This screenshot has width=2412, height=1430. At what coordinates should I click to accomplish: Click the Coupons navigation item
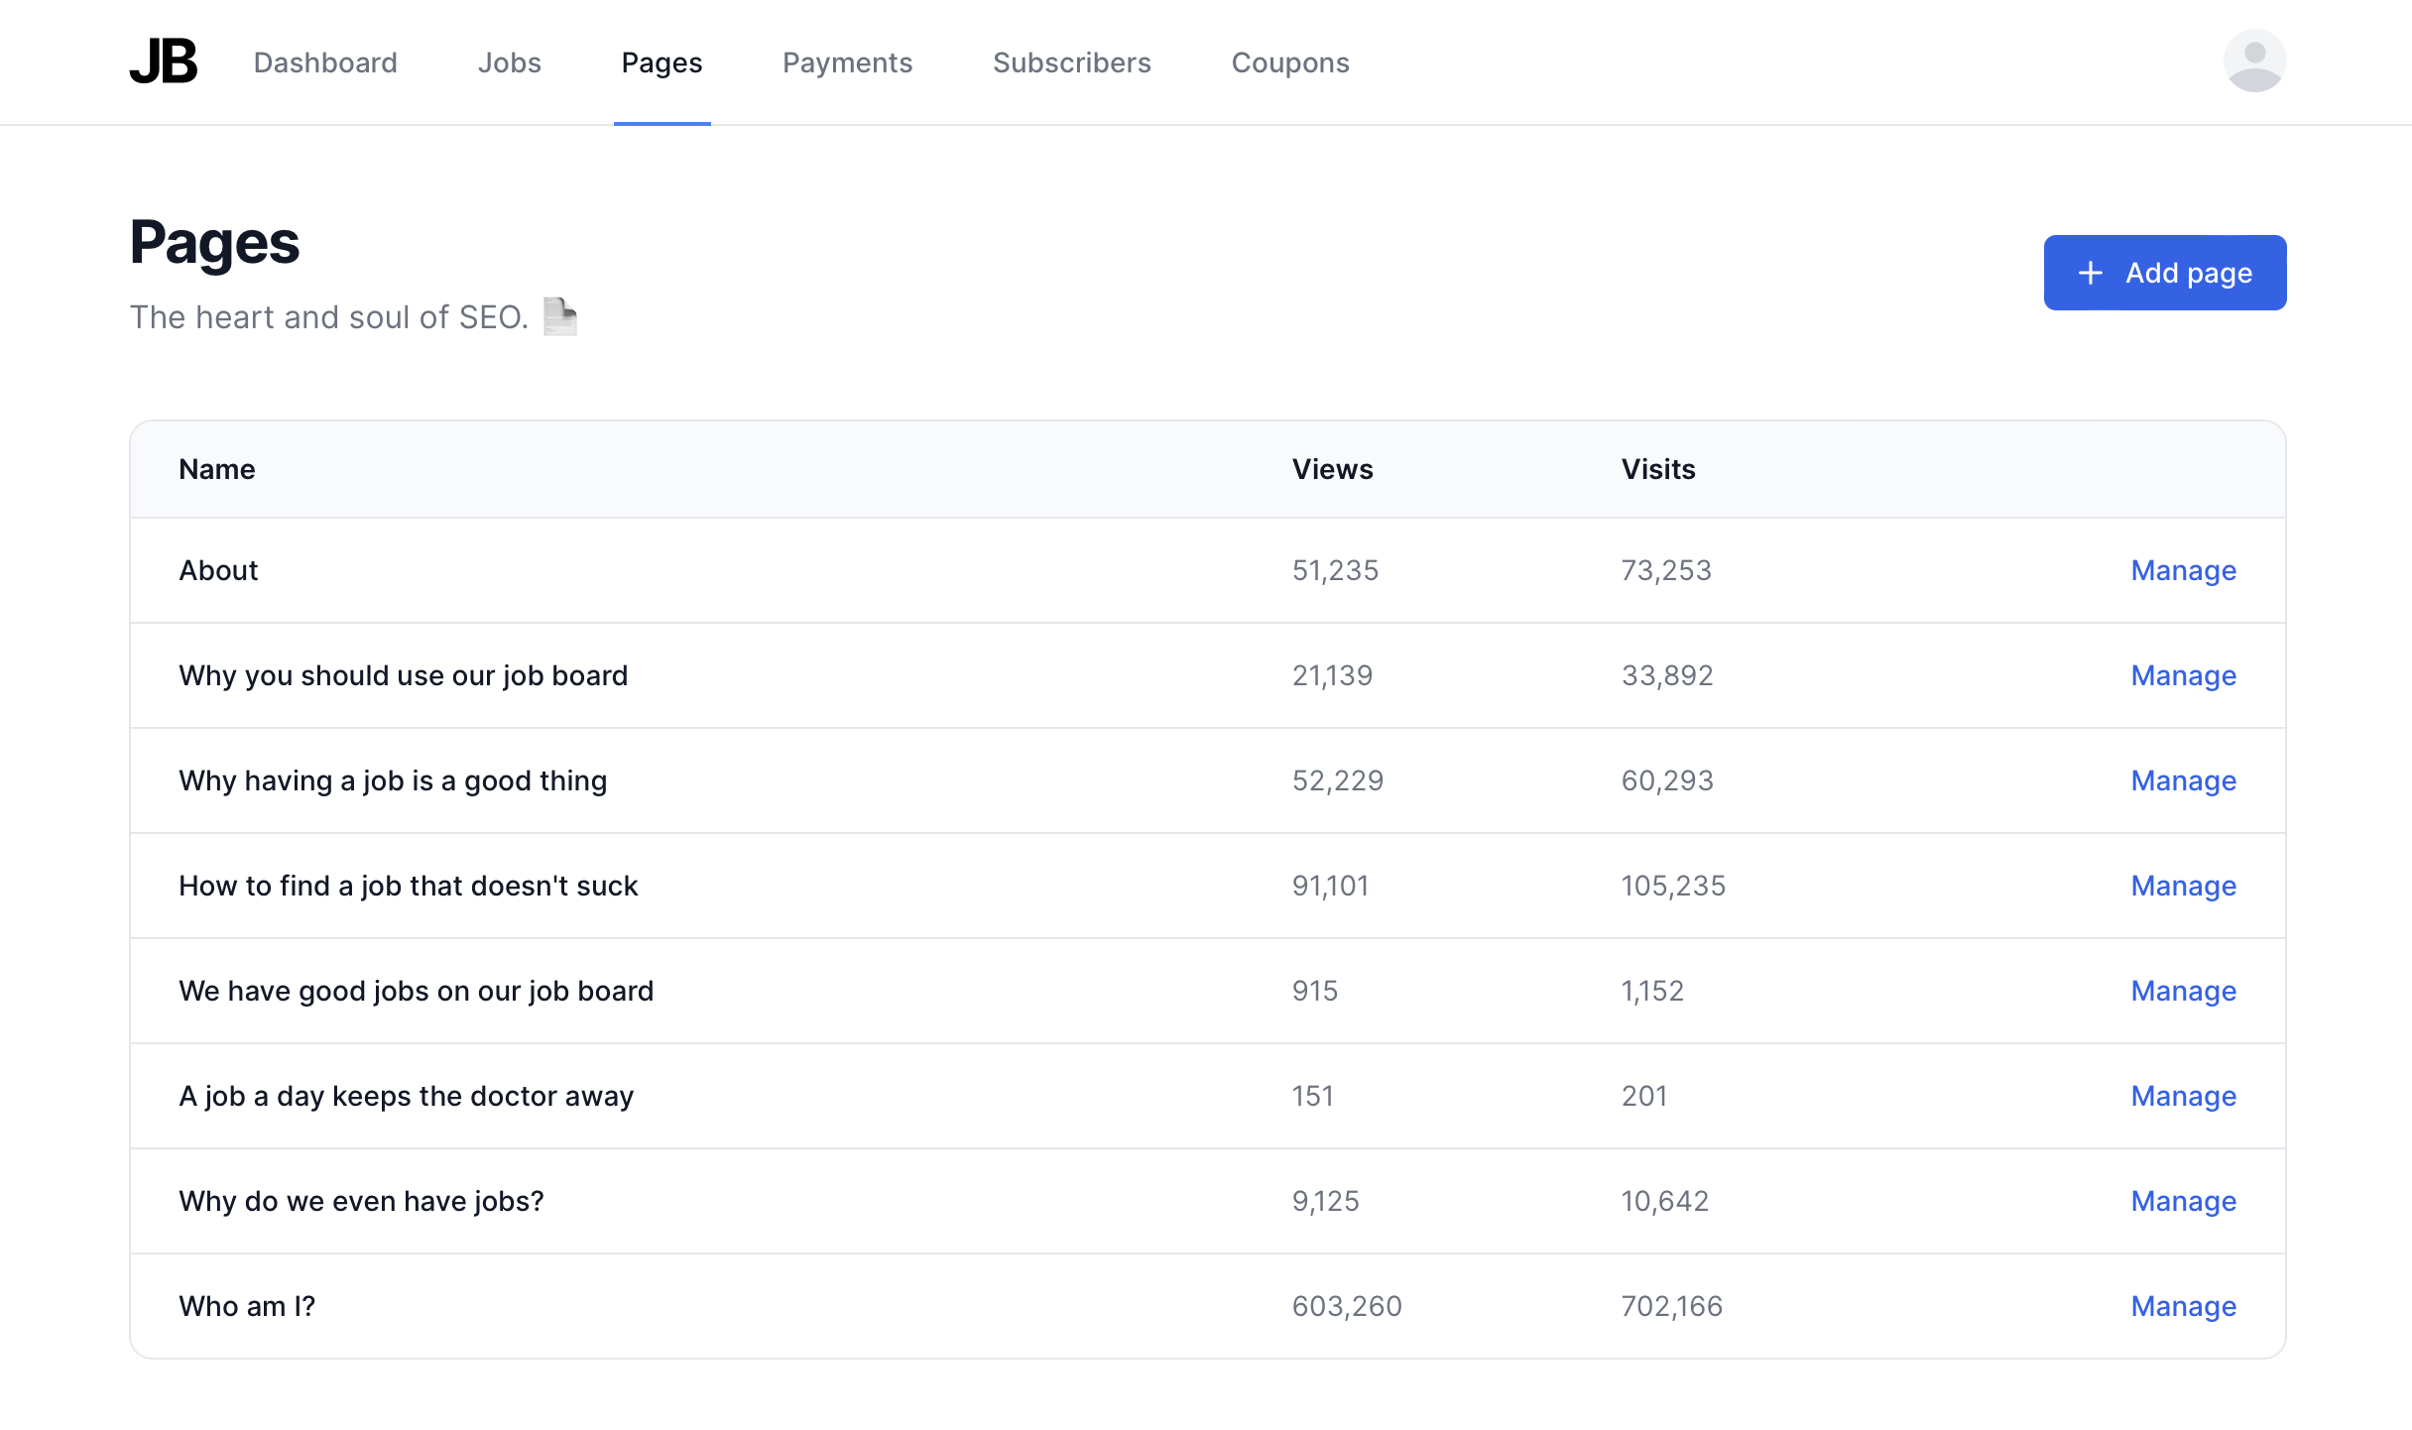[x=1290, y=61]
